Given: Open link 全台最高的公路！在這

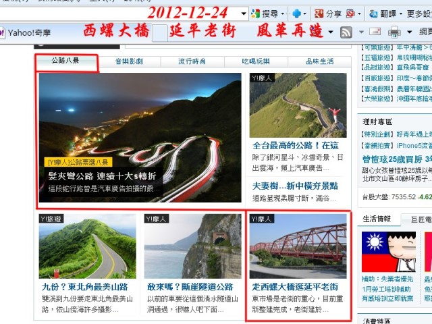Looking at the screenshot, I should [296, 146].
